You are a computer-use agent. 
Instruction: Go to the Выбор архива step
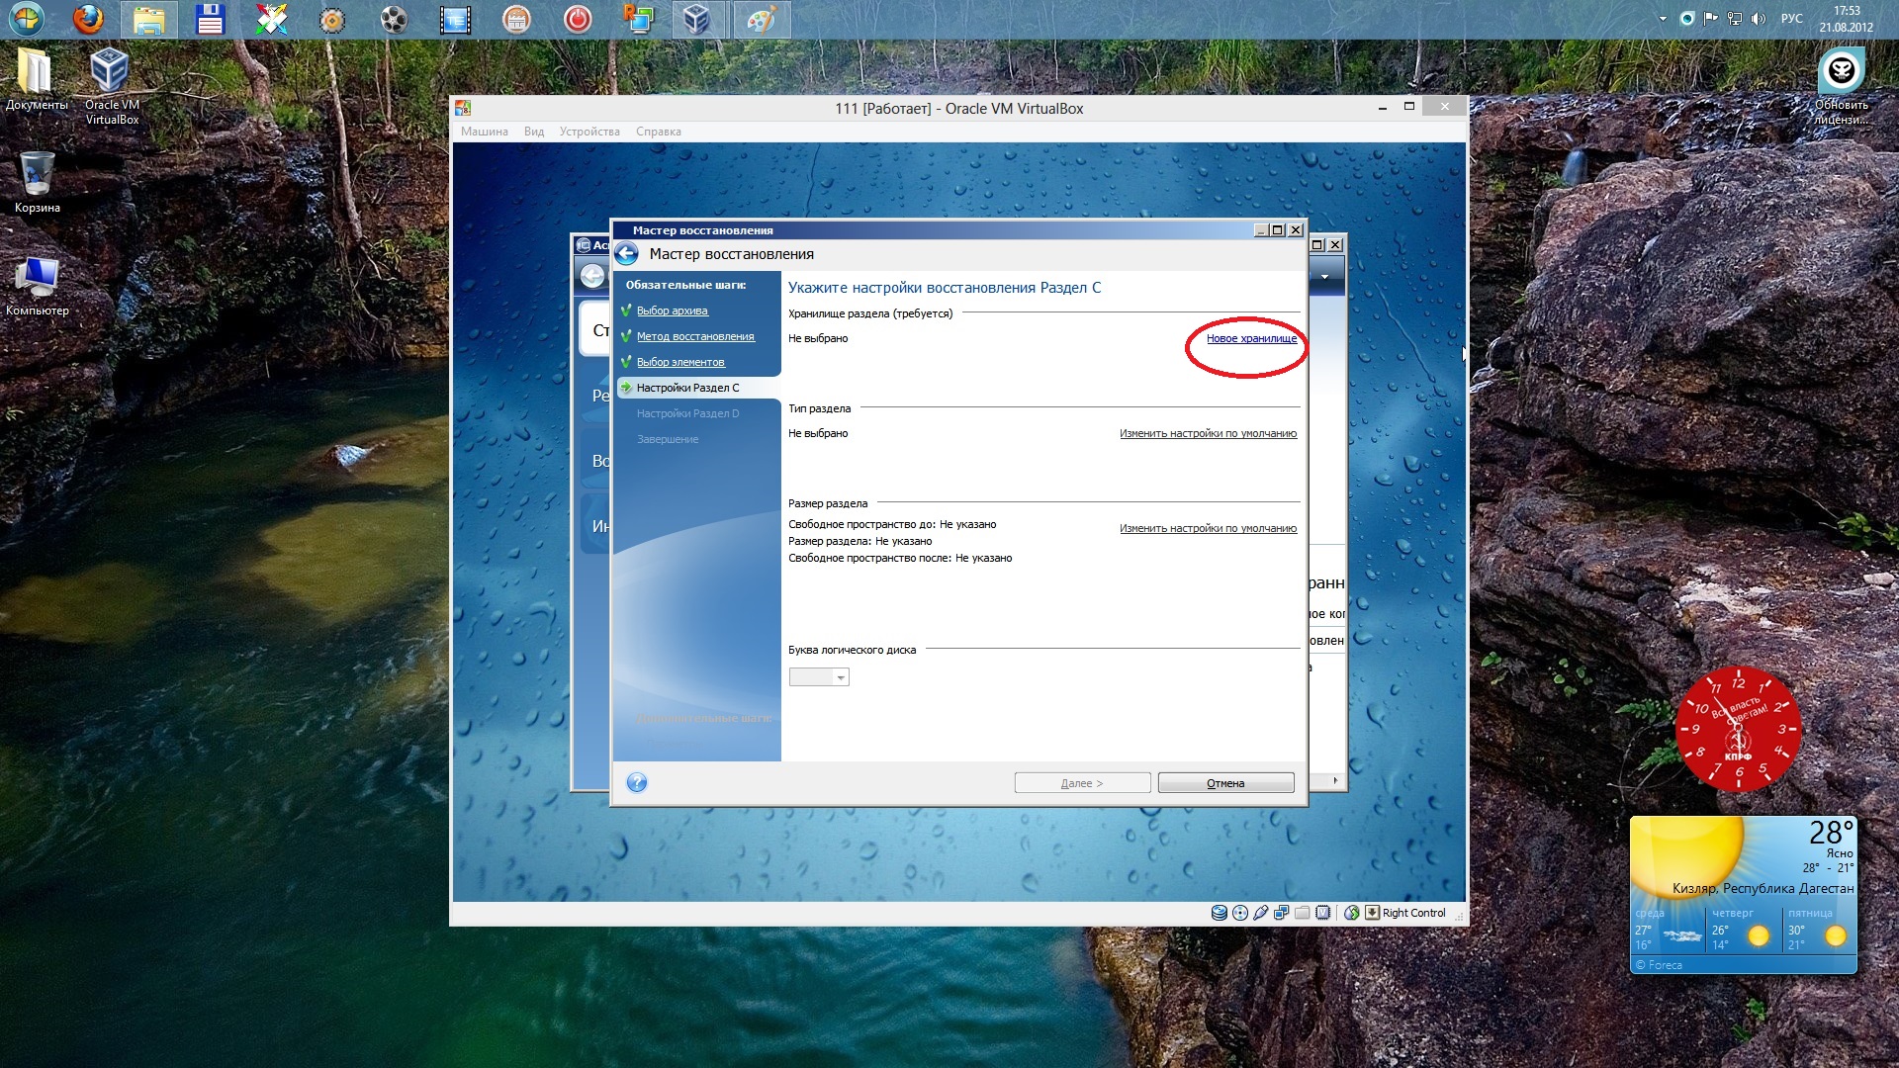[x=672, y=311]
